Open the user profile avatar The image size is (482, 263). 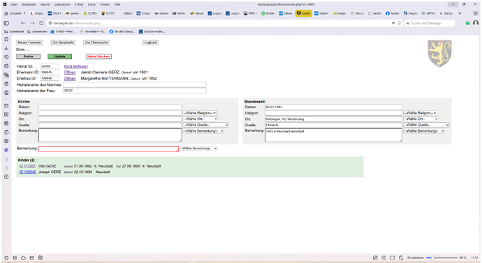(x=476, y=23)
